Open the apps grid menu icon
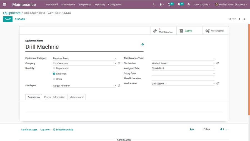This screenshot has height=141, width=250. (4, 4)
